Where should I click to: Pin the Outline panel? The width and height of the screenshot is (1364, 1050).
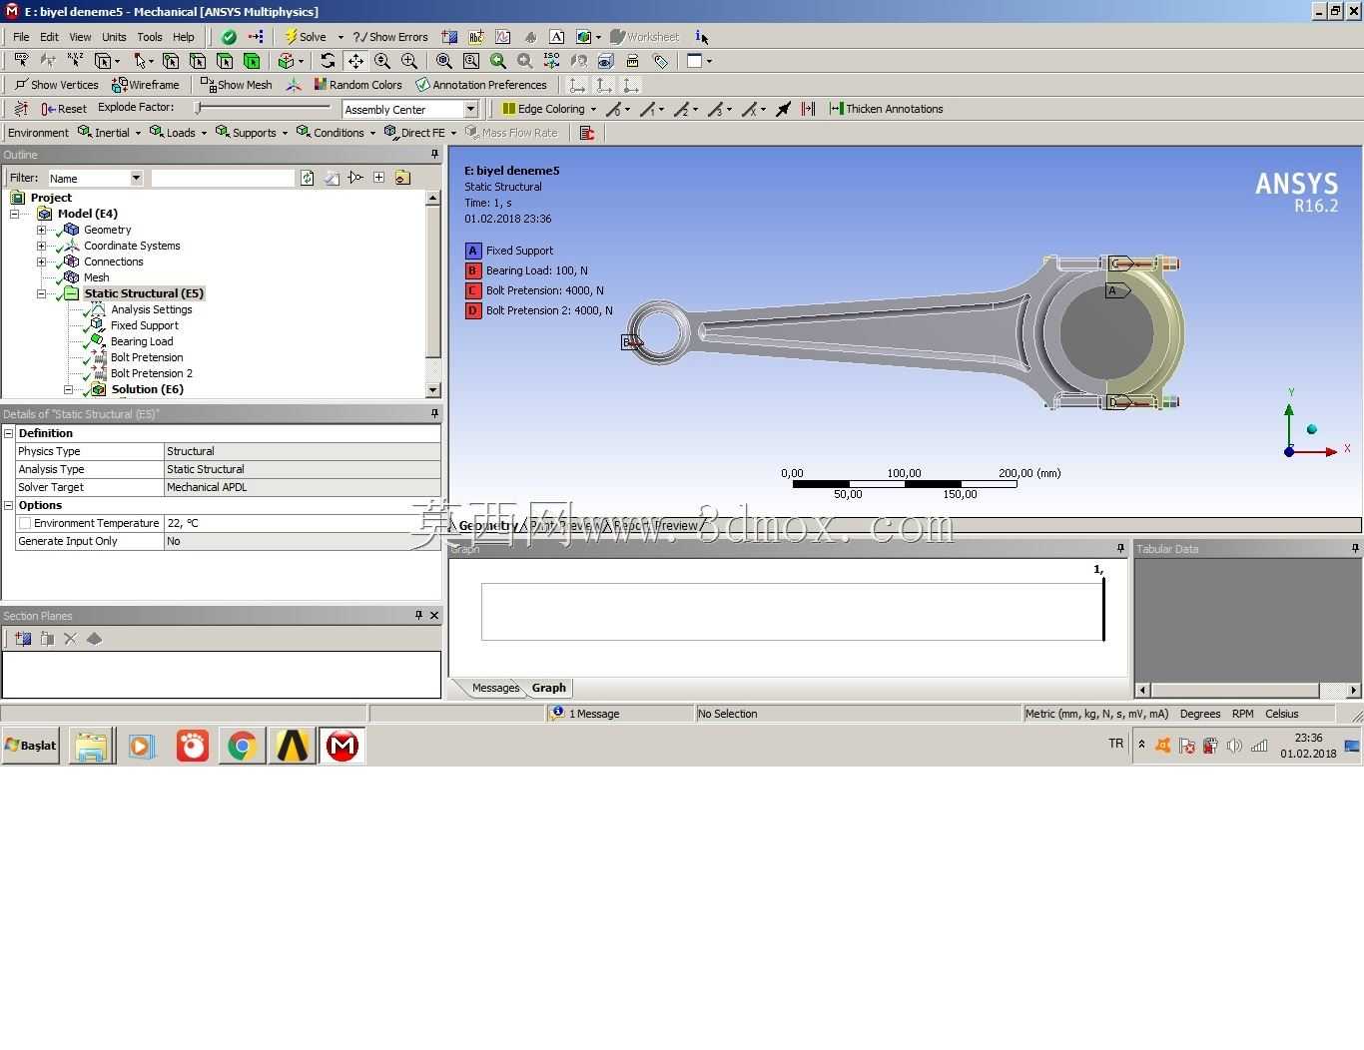434,154
